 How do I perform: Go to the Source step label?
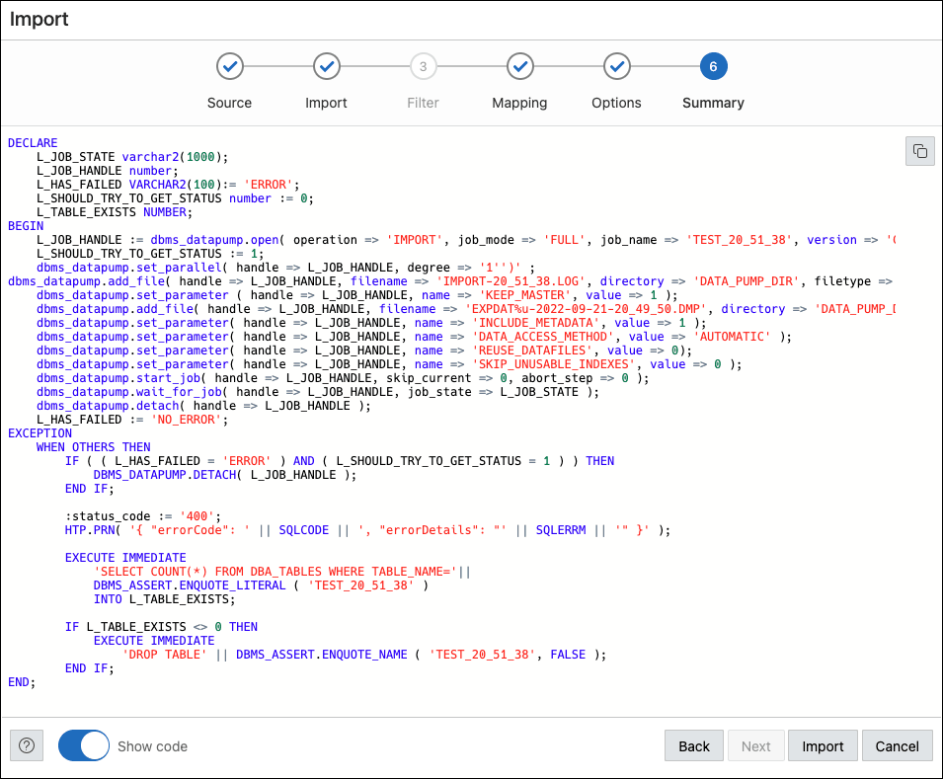point(229,103)
